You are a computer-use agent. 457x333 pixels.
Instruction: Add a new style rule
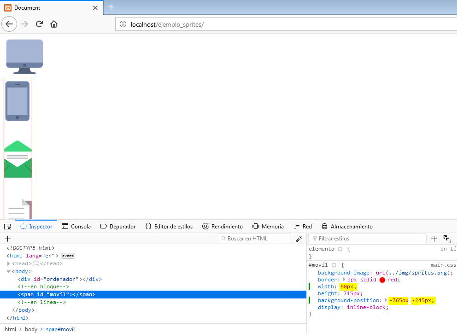[x=434, y=239]
